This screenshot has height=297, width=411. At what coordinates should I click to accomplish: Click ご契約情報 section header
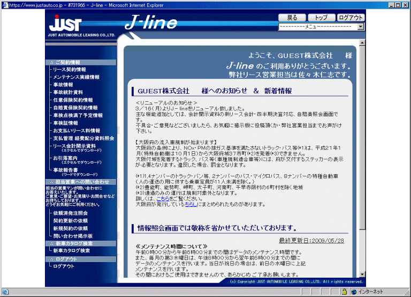pos(81,63)
